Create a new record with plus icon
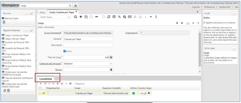 coord(81,17)
